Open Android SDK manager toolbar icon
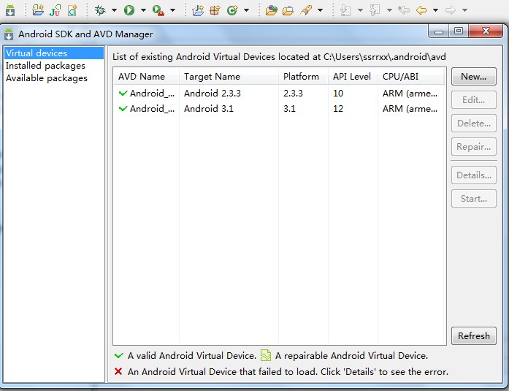This screenshot has width=509, height=391. click(10, 10)
